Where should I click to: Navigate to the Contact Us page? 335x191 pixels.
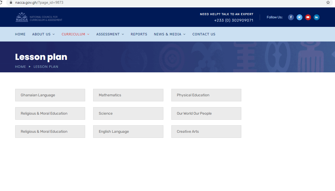click(x=204, y=34)
